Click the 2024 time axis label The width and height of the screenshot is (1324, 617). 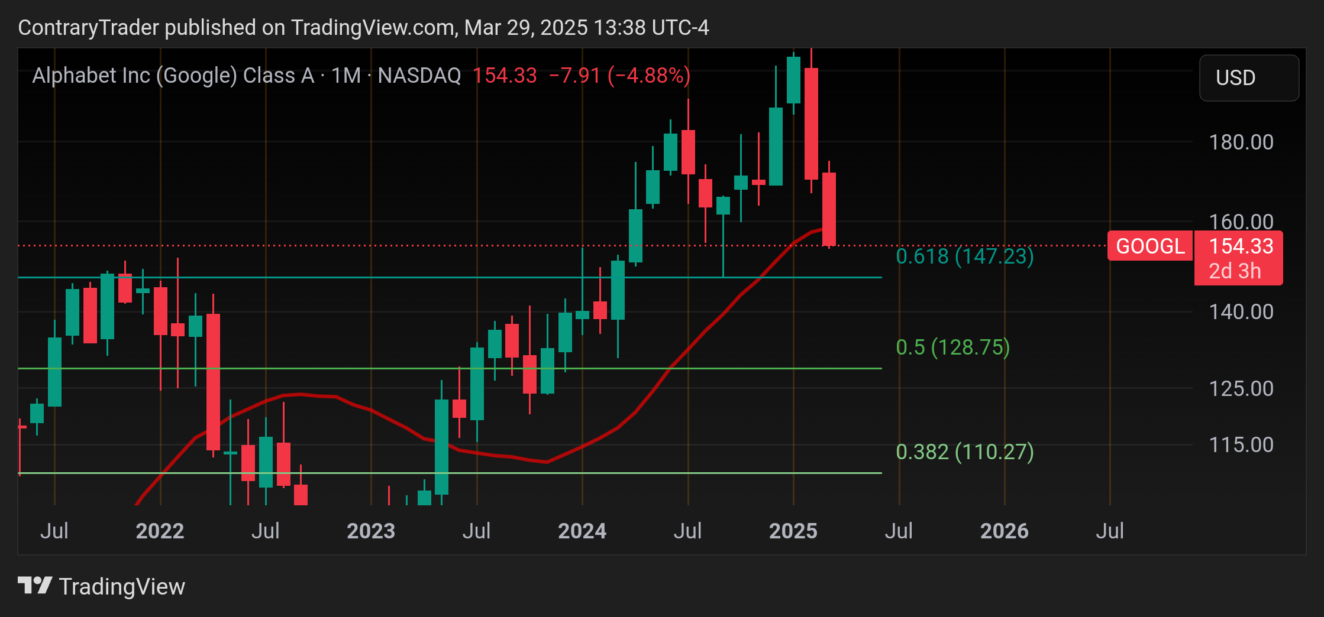[582, 531]
